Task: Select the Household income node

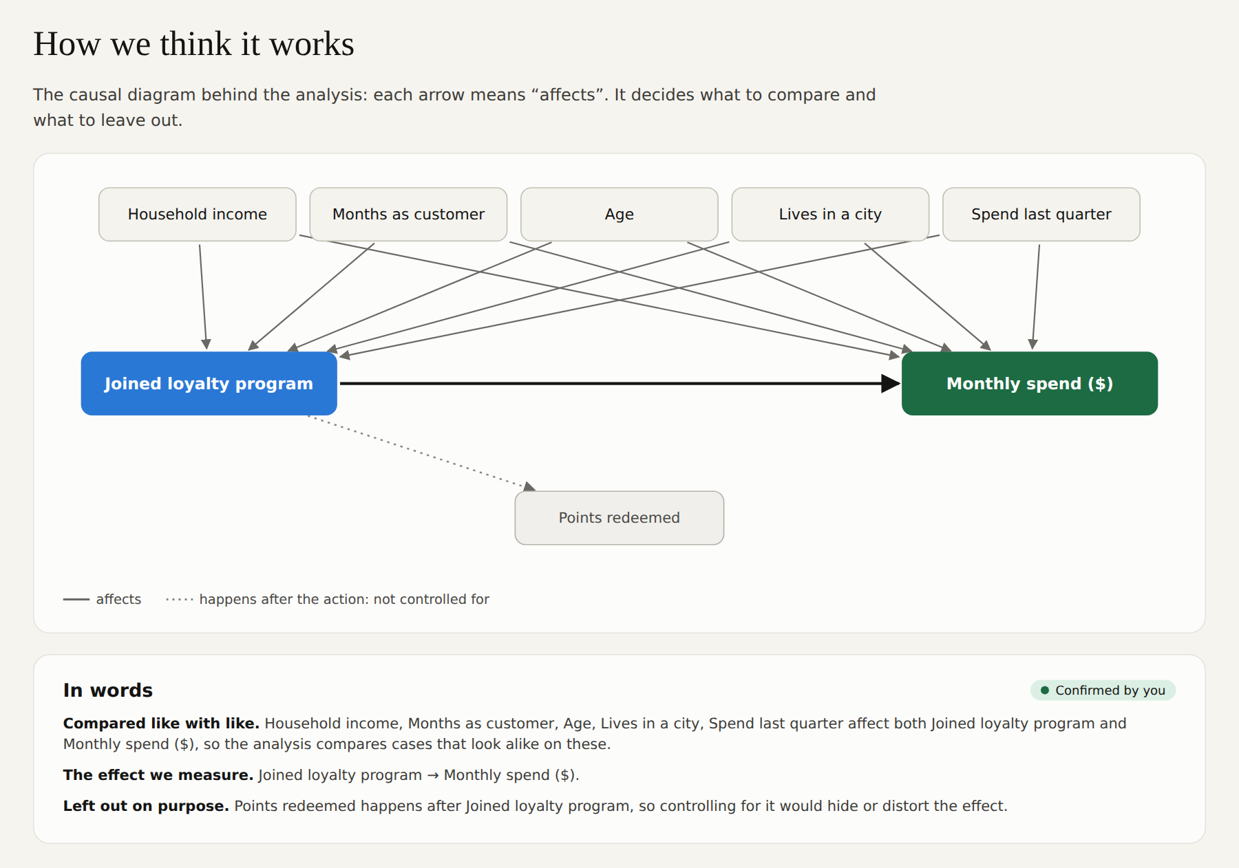Action: point(198,215)
